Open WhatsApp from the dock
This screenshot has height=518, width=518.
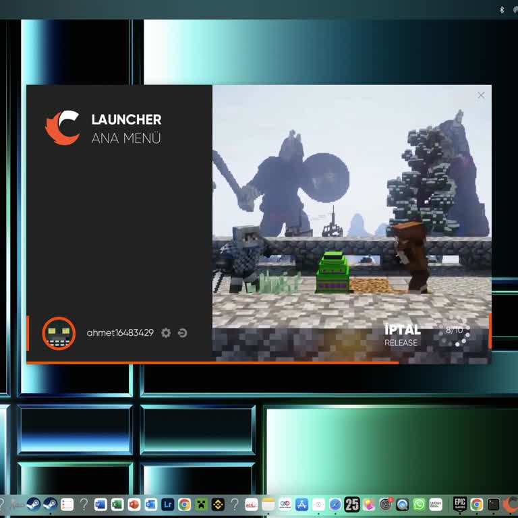pyautogui.click(x=419, y=505)
